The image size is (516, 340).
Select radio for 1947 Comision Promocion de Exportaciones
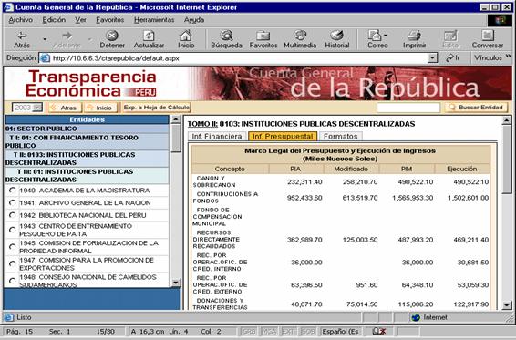13,264
